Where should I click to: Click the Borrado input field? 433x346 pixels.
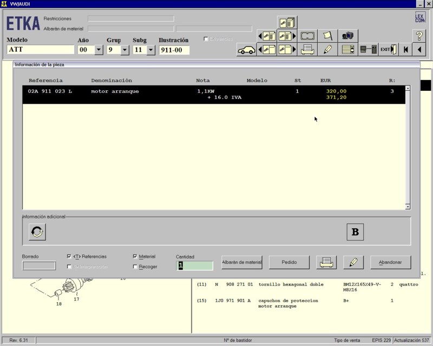point(39,265)
